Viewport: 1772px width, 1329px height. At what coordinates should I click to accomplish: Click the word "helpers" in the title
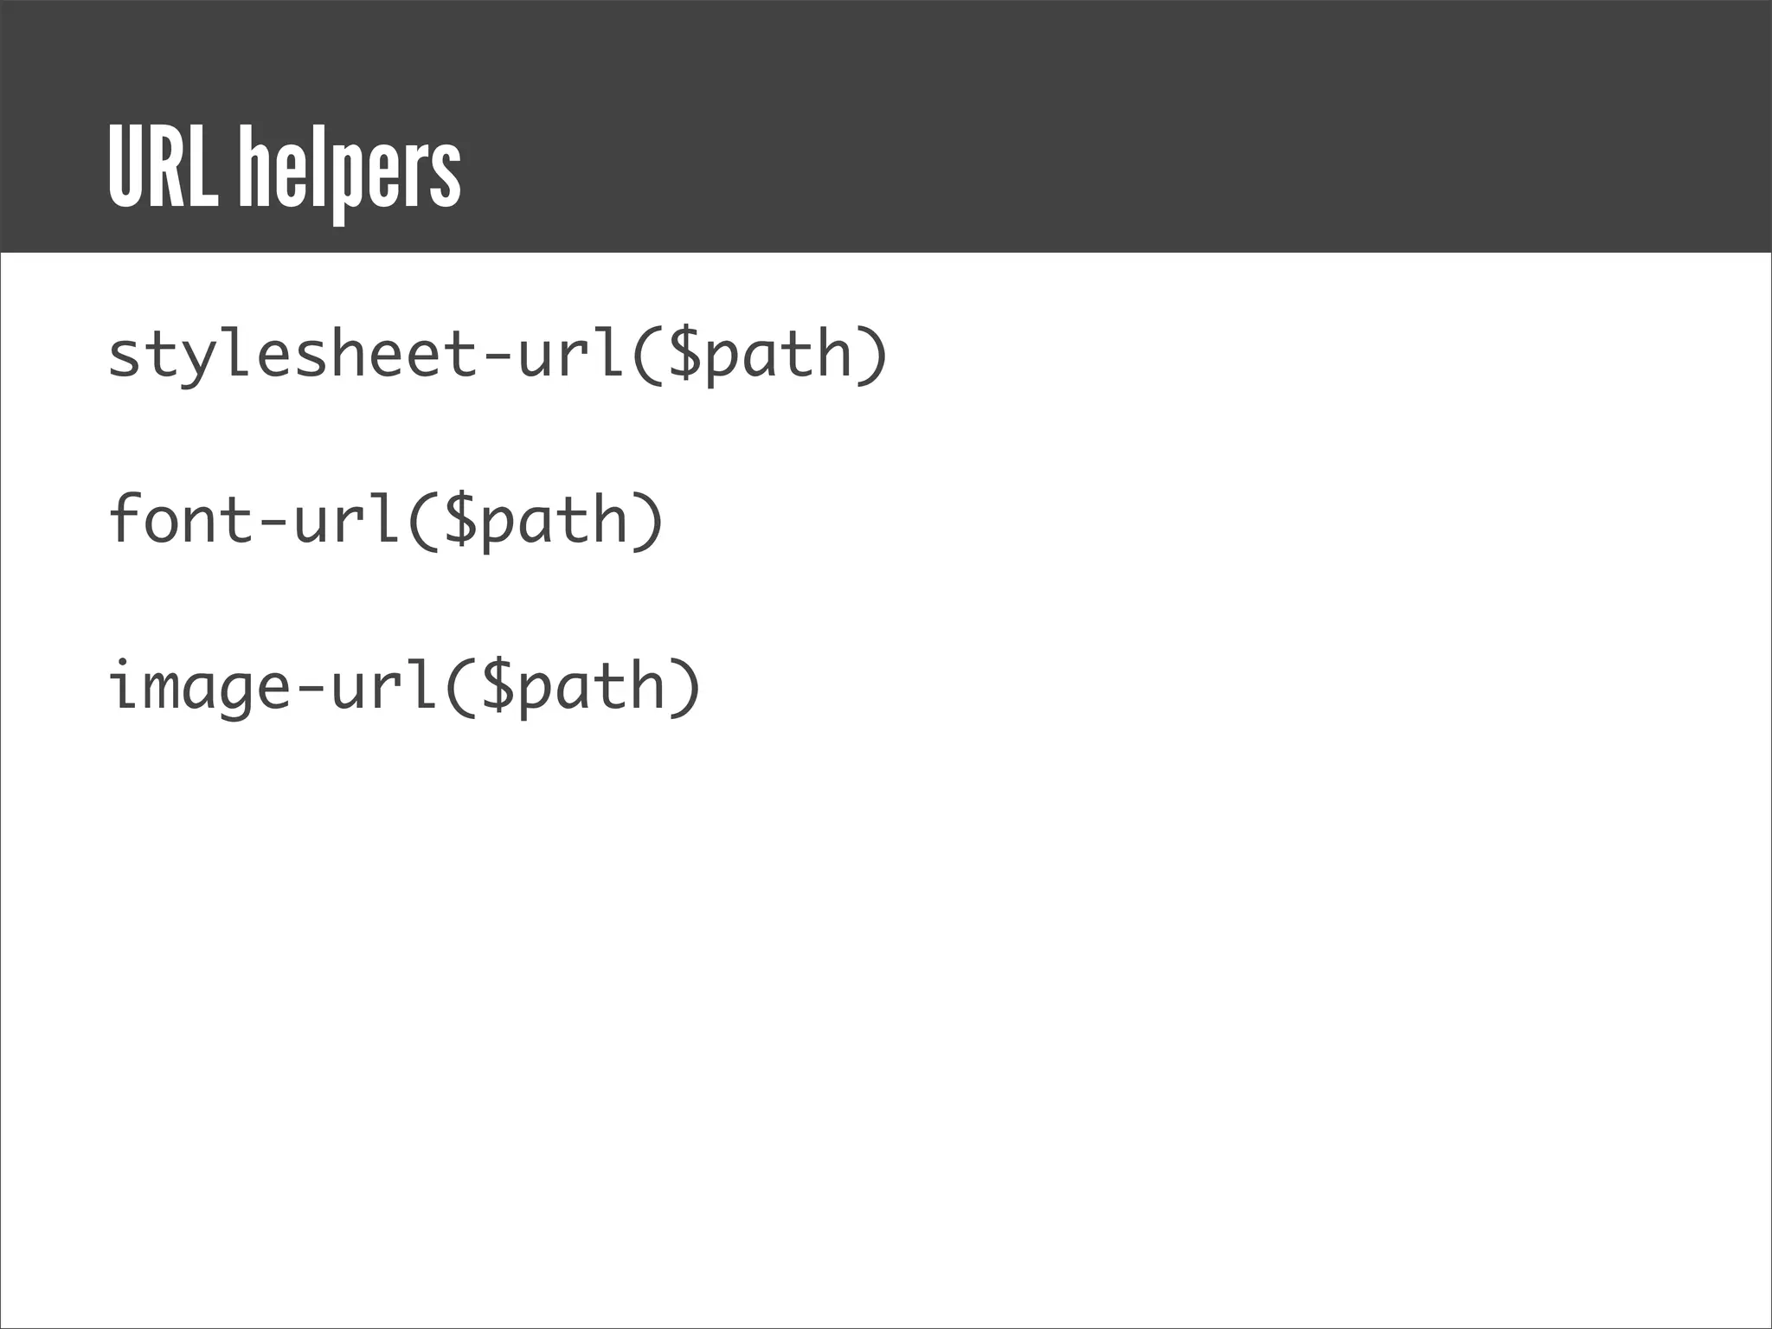349,171
